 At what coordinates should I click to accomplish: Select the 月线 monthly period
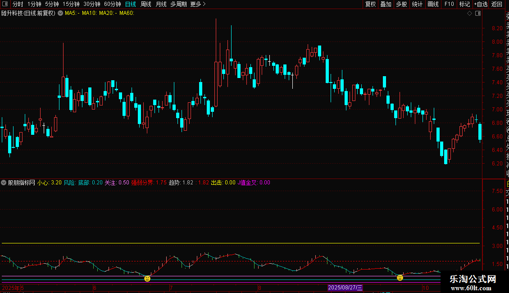point(161,4)
